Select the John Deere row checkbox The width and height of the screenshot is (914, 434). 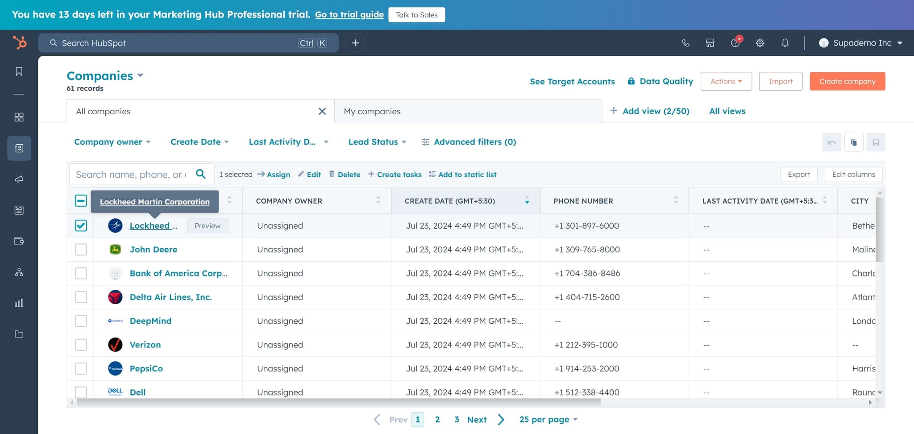(81, 250)
